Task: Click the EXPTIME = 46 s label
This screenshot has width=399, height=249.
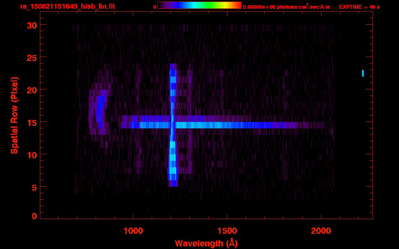Action: click(x=359, y=7)
